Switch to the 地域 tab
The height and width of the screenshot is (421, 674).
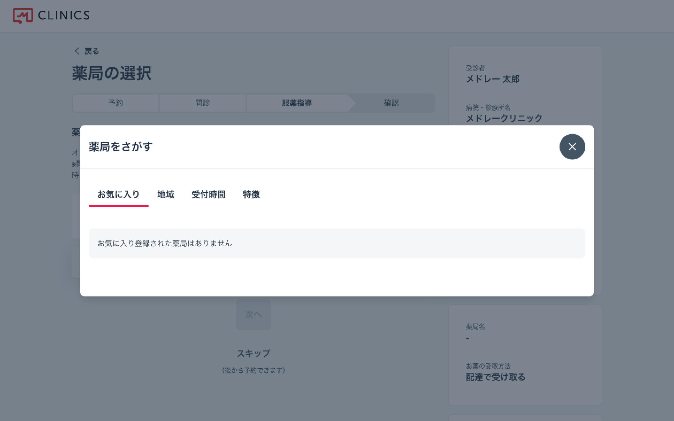(166, 194)
